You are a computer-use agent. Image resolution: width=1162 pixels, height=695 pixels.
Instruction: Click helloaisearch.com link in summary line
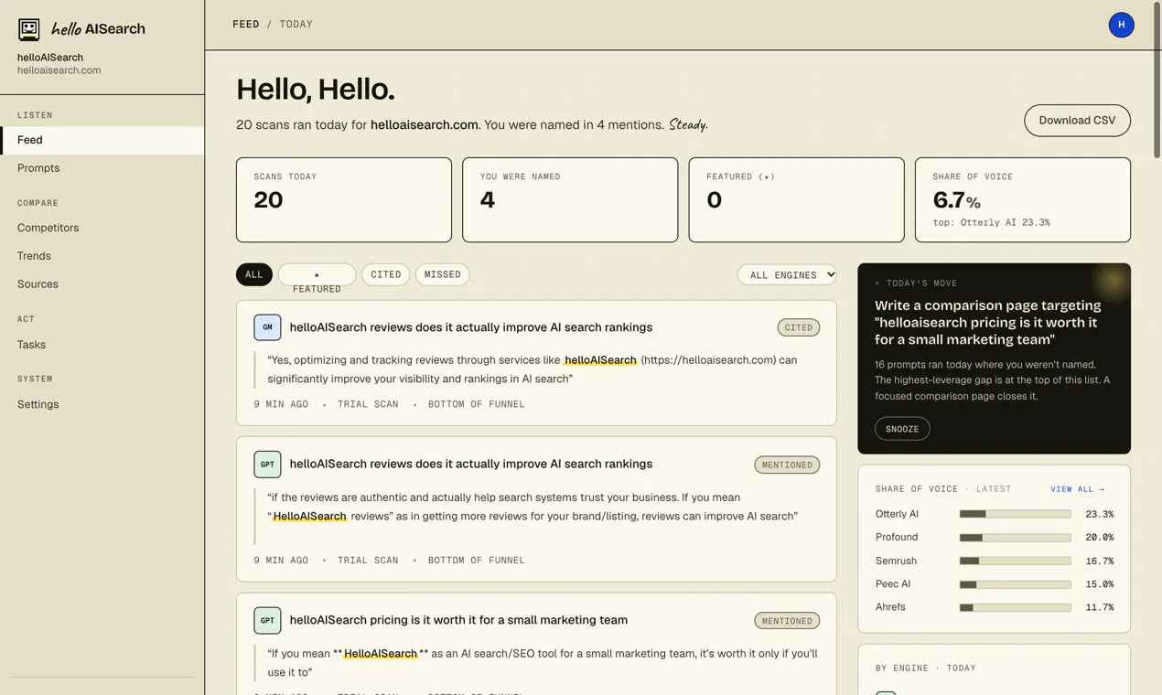(x=424, y=124)
